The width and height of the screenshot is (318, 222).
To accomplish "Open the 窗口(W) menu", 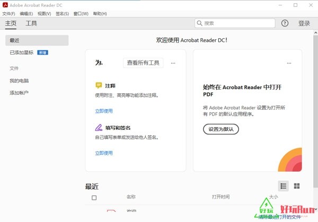I will pos(81,14).
